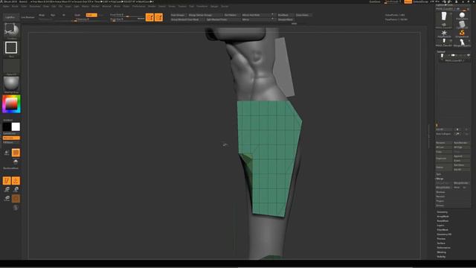Screen dimensions: 476x268
Task: Expand the Extract section
Action: (x=440, y=205)
